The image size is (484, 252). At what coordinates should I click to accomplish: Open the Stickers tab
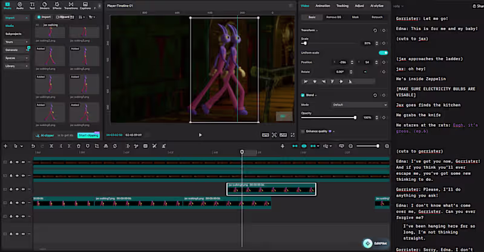[44, 5]
